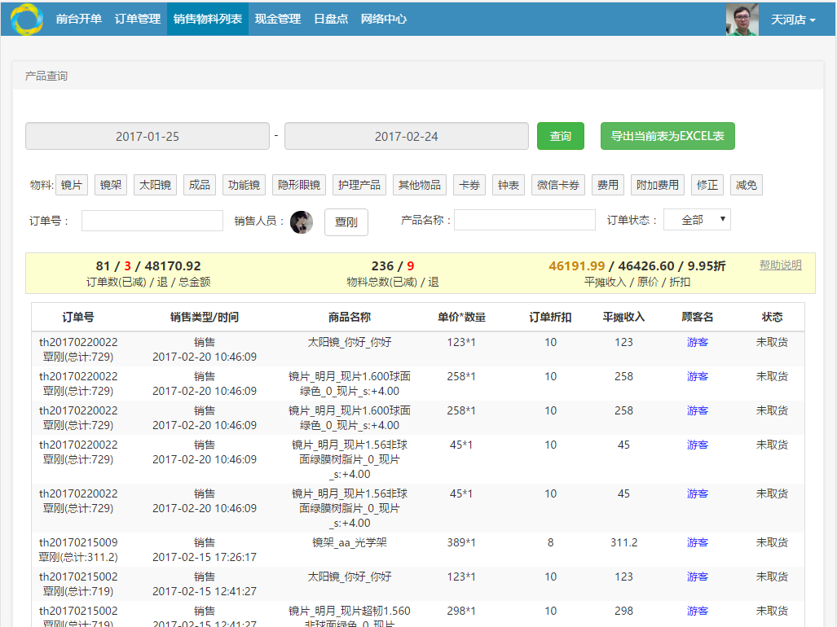Click the green 查询 search button

(560, 136)
